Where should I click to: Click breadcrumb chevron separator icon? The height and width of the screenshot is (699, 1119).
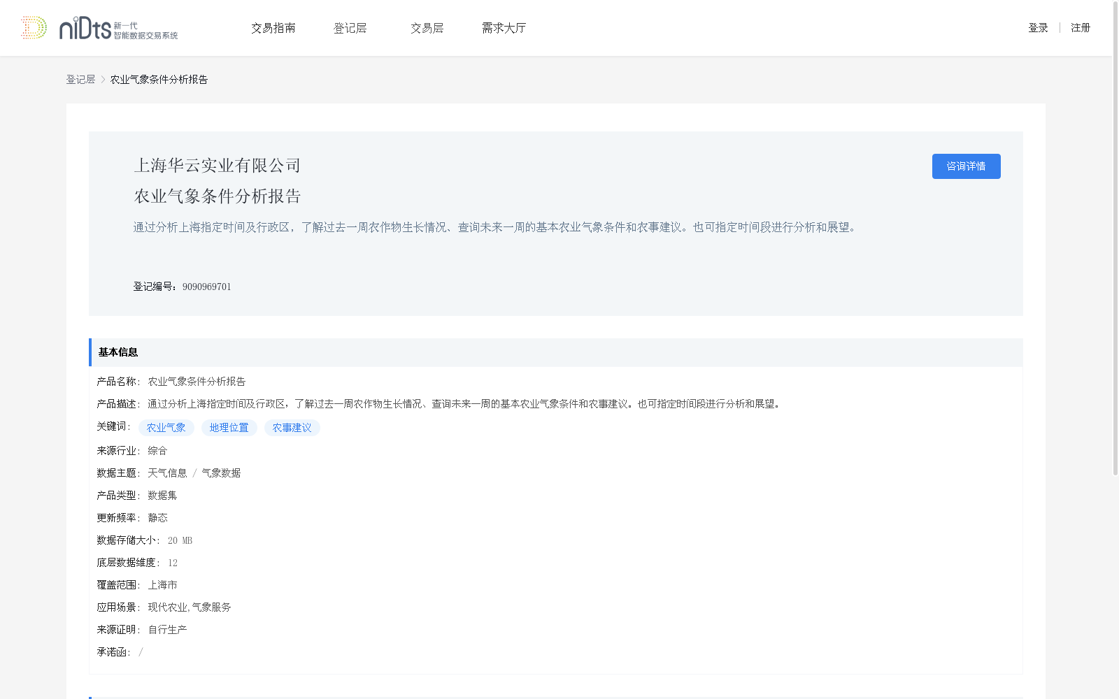point(103,80)
